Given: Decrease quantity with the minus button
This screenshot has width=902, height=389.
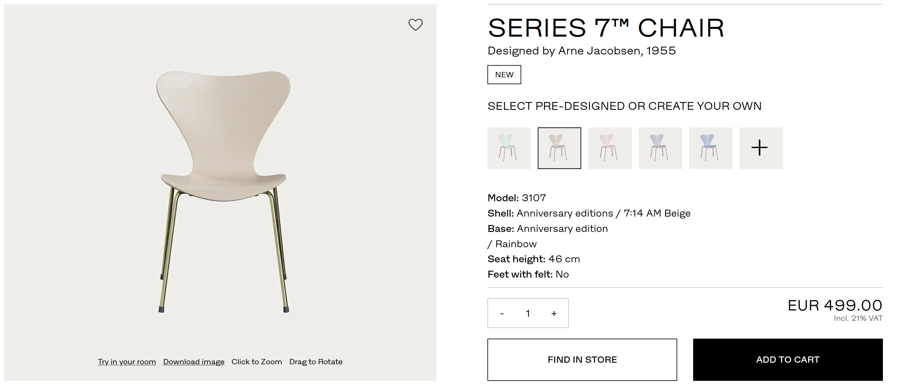Looking at the screenshot, I should click(502, 314).
